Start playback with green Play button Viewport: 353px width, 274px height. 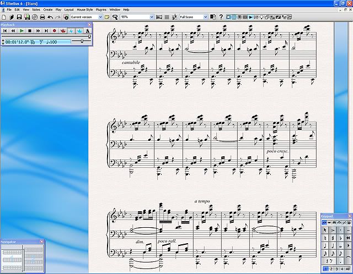(x=22, y=31)
